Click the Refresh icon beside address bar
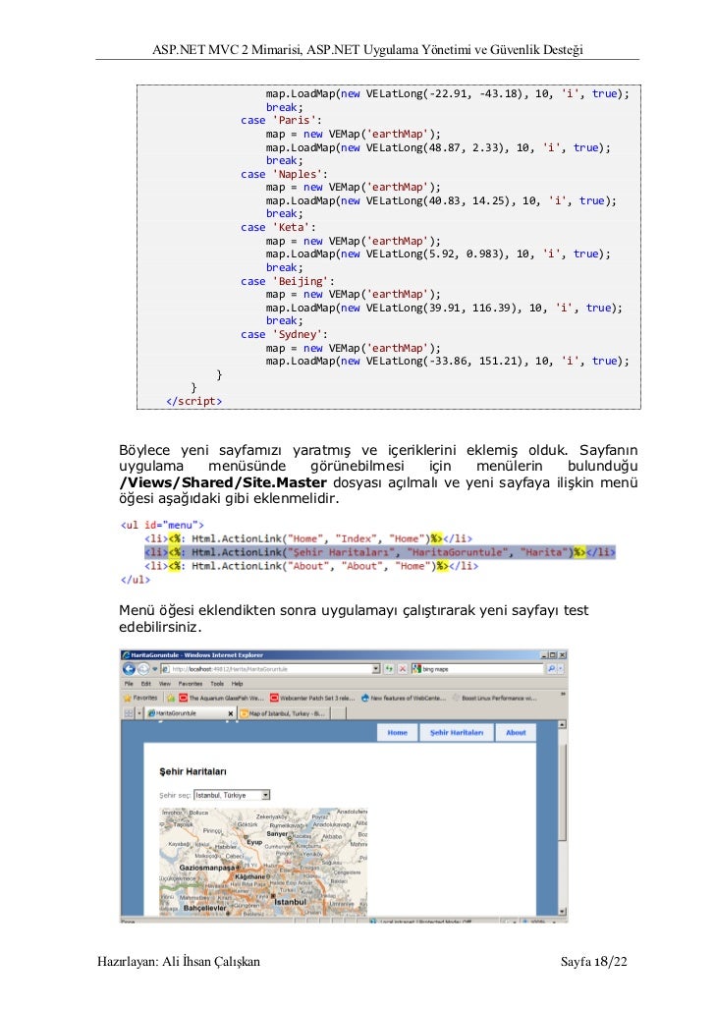715x1012 pixels. pos(389,669)
